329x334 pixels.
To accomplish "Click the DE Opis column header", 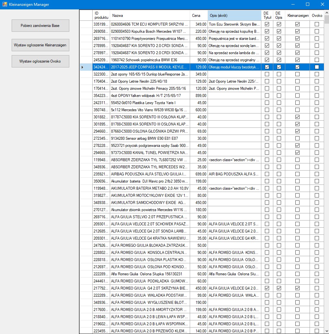I will point(279,15).
